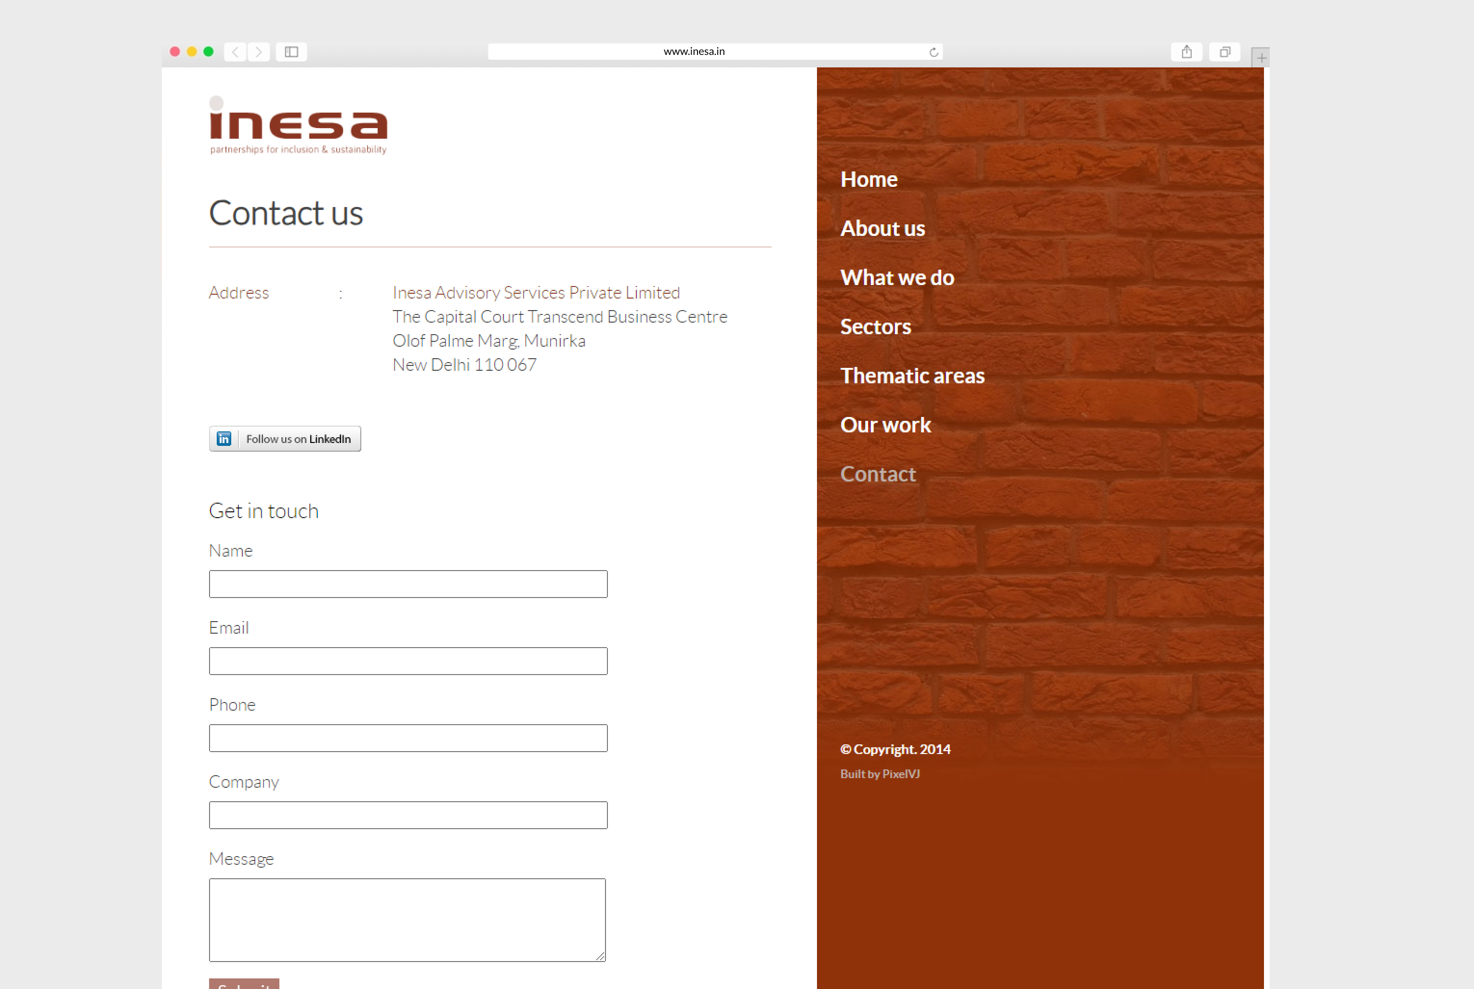1474x989 pixels.
Task: Focus the www.inesa.in address bar
Action: pos(715,52)
